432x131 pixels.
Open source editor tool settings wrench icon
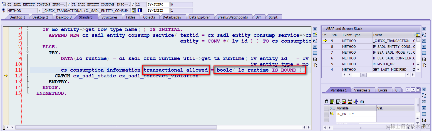315,65
